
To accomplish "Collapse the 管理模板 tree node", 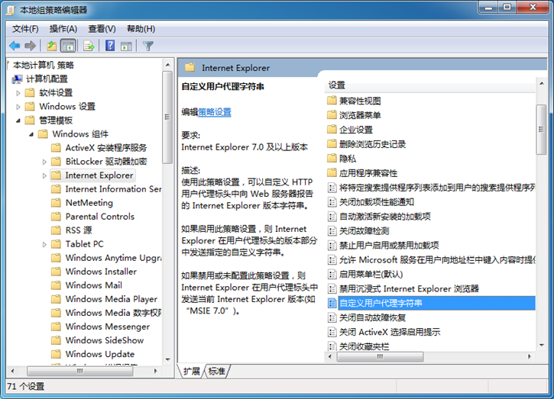I will pyautogui.click(x=19, y=121).
